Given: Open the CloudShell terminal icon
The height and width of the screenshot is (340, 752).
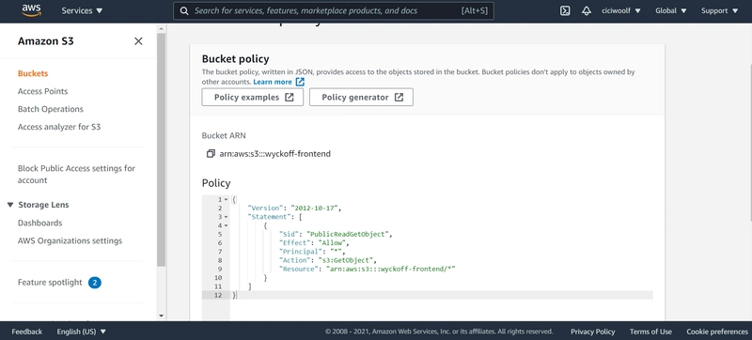Looking at the screenshot, I should click(x=565, y=10).
